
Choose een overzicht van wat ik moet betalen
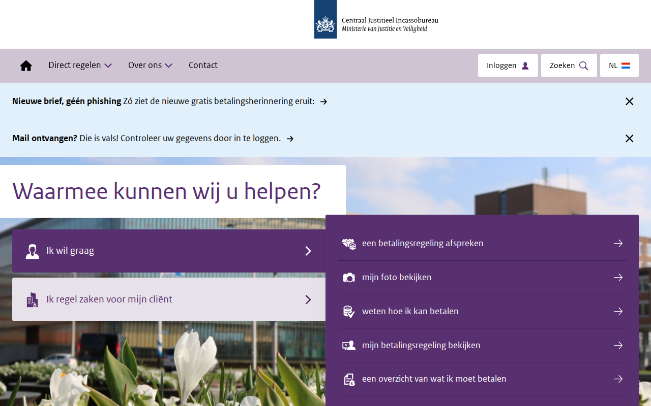pos(482,379)
